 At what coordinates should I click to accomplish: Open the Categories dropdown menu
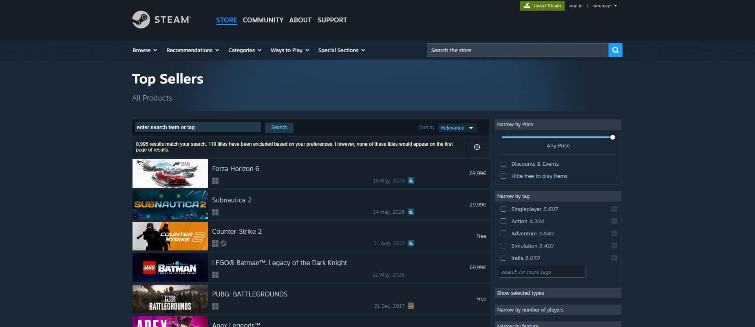pos(245,50)
